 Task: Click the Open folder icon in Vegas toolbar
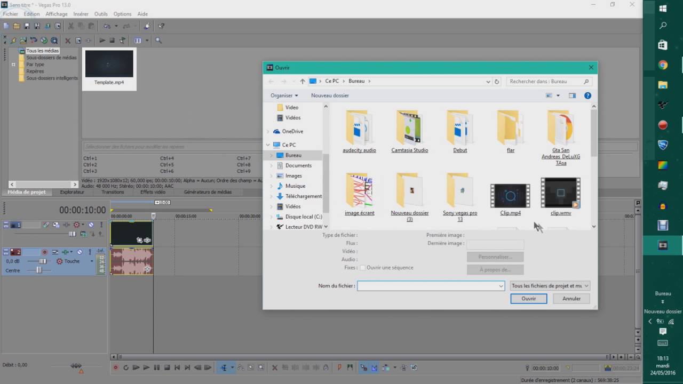coord(17,26)
